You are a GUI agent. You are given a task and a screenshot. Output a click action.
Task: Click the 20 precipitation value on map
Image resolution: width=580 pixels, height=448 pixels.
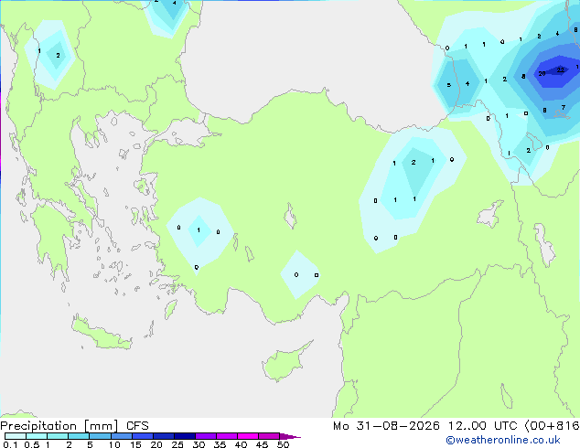coord(542,73)
